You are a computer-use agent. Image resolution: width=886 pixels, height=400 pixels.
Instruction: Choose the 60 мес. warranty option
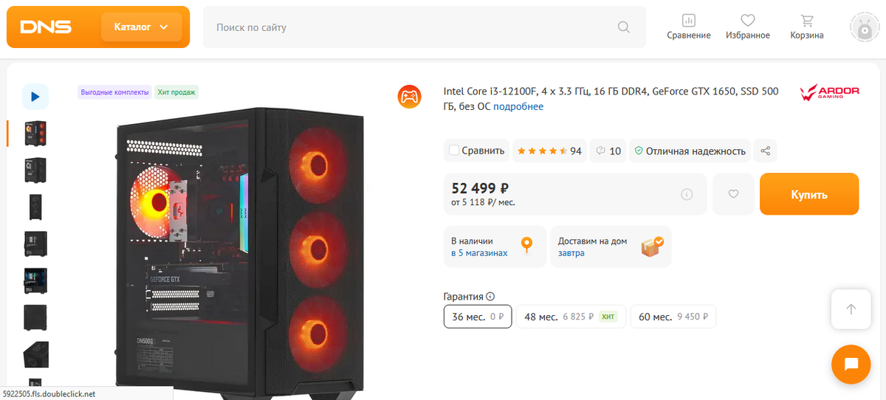tap(673, 317)
